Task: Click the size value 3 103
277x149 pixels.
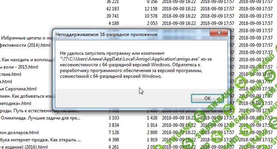Action: click(x=114, y=118)
